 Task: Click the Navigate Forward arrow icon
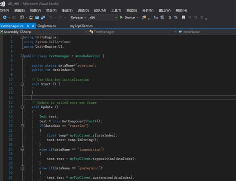click(14, 17)
